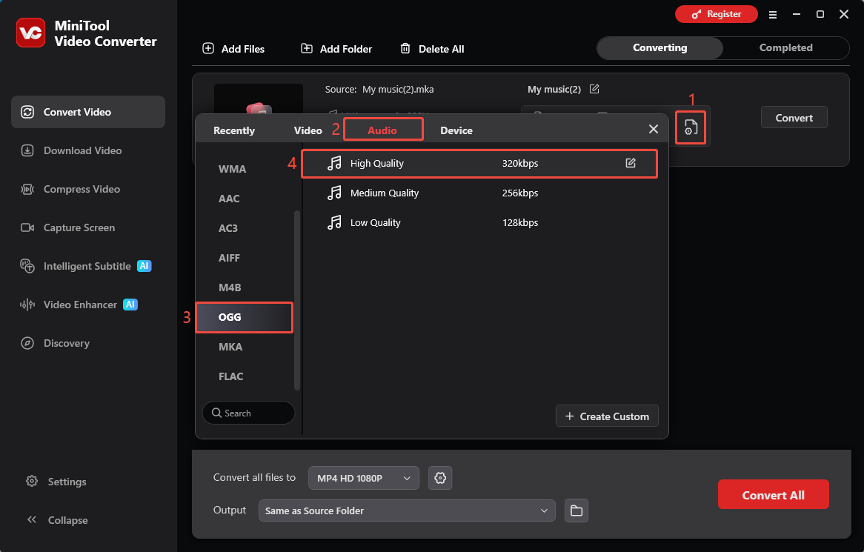Select High Quality 320kbps preset
The width and height of the screenshot is (864, 552).
pos(479,164)
